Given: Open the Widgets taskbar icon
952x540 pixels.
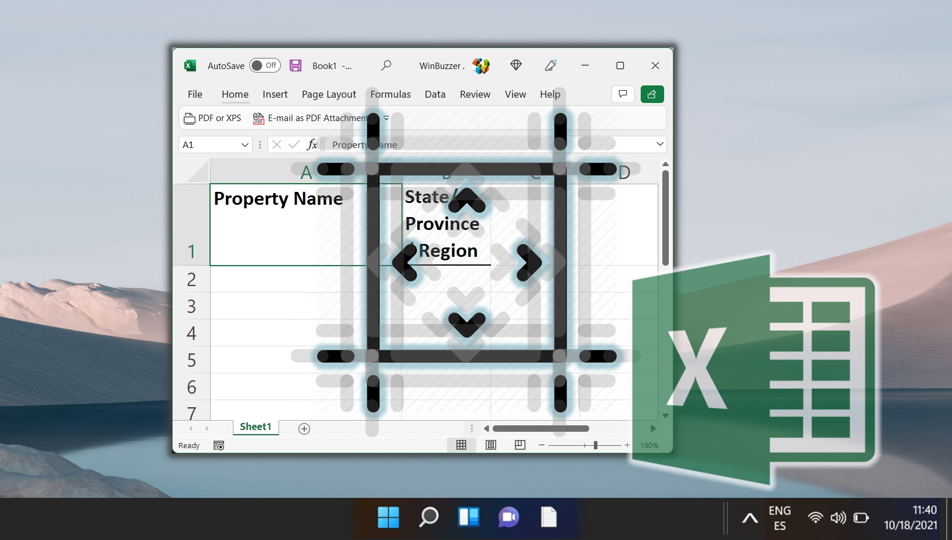Looking at the screenshot, I should 469,517.
